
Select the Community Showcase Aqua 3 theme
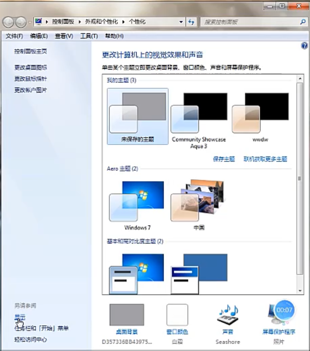click(199, 115)
